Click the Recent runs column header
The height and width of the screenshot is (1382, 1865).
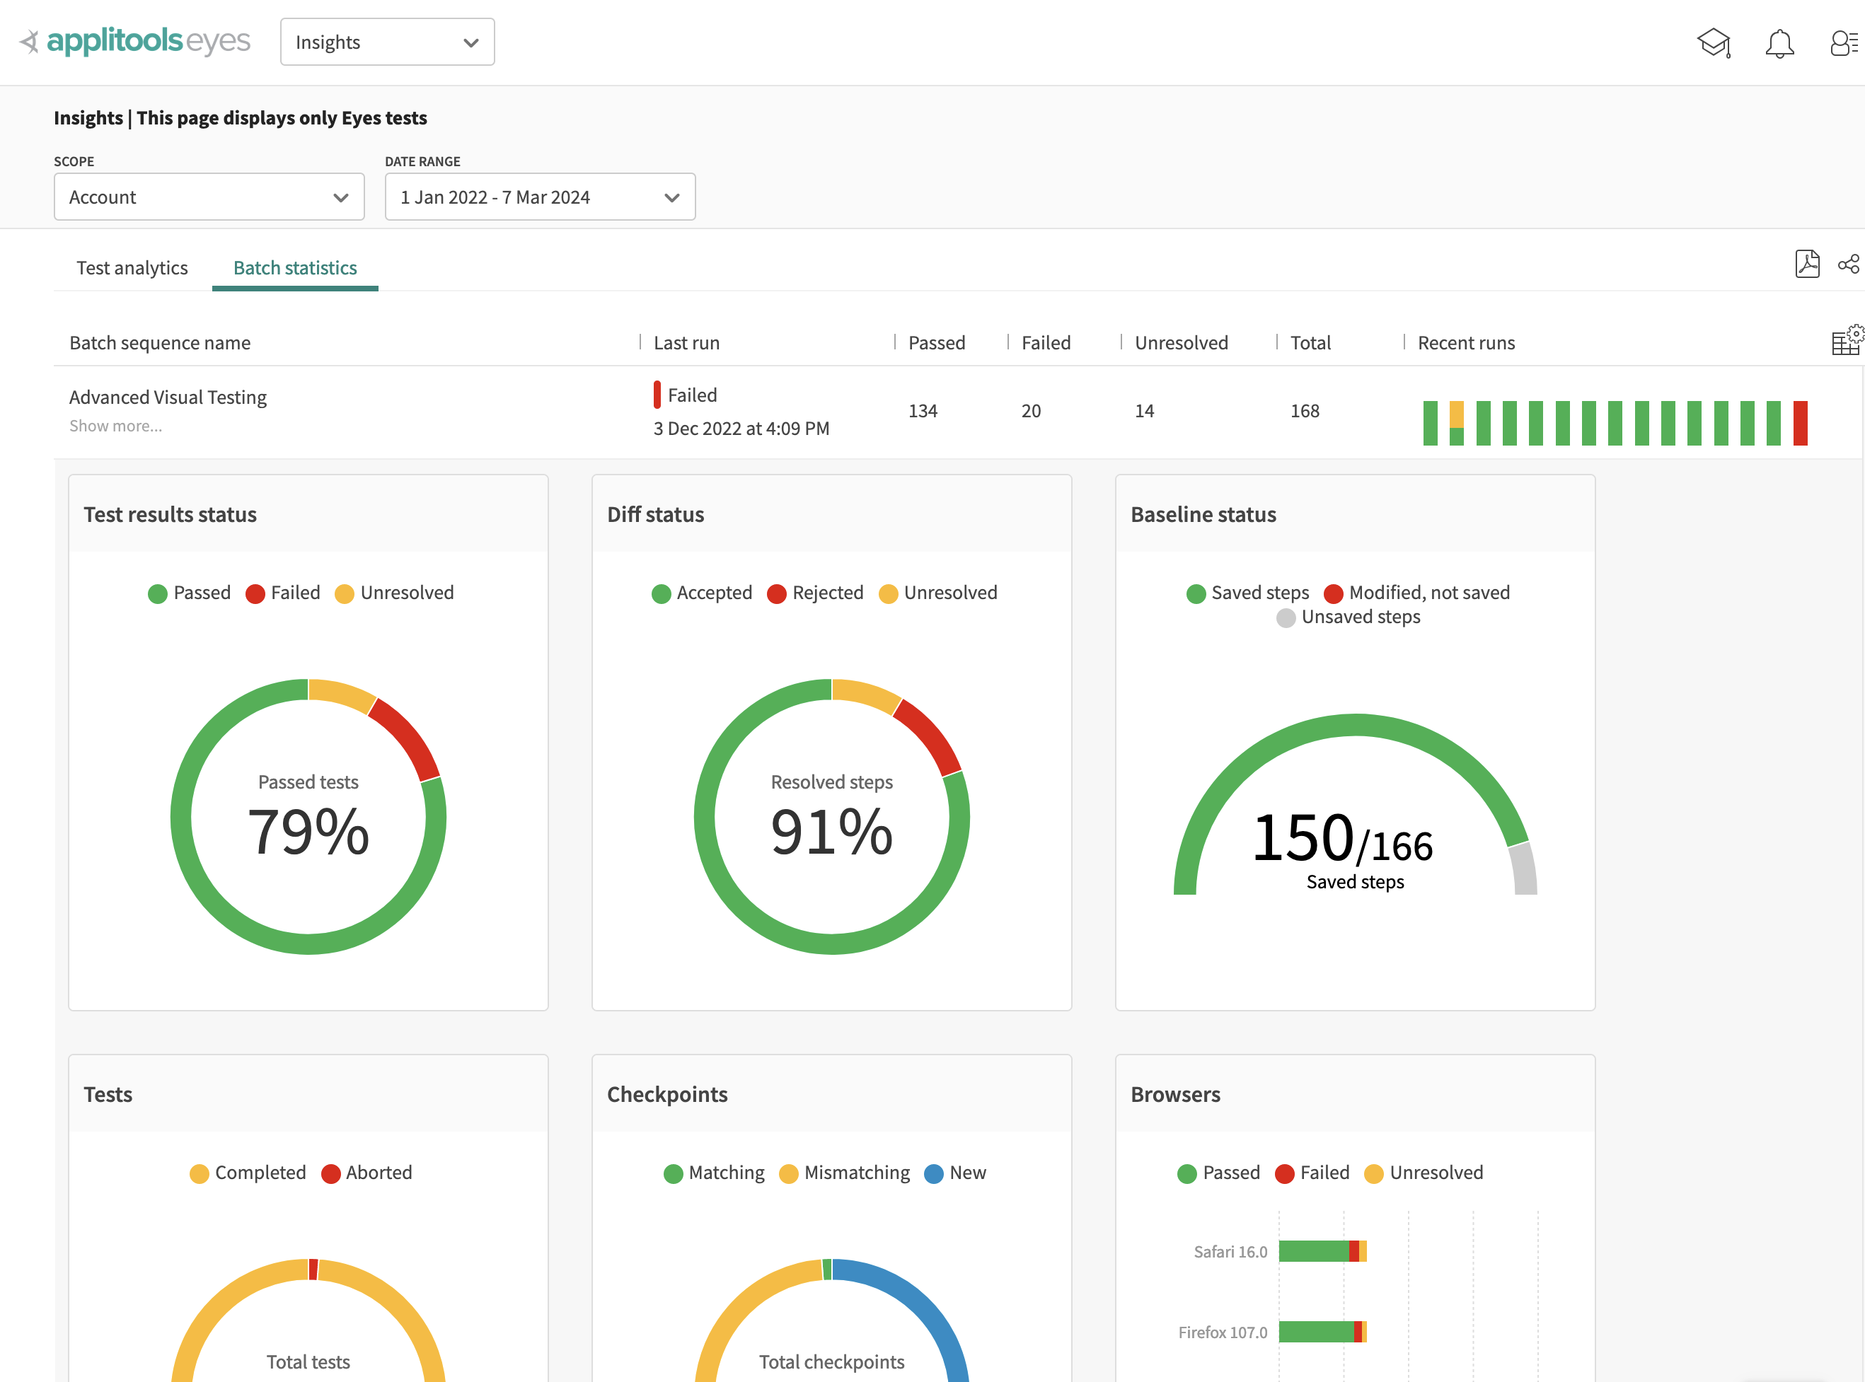1466,343
